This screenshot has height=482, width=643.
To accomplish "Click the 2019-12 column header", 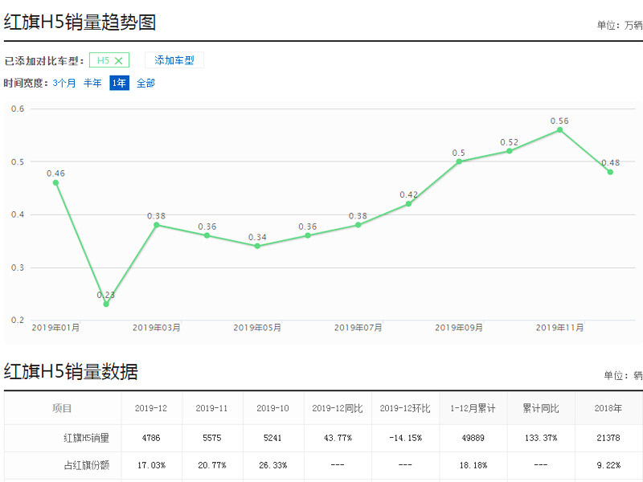I will click(x=151, y=408).
